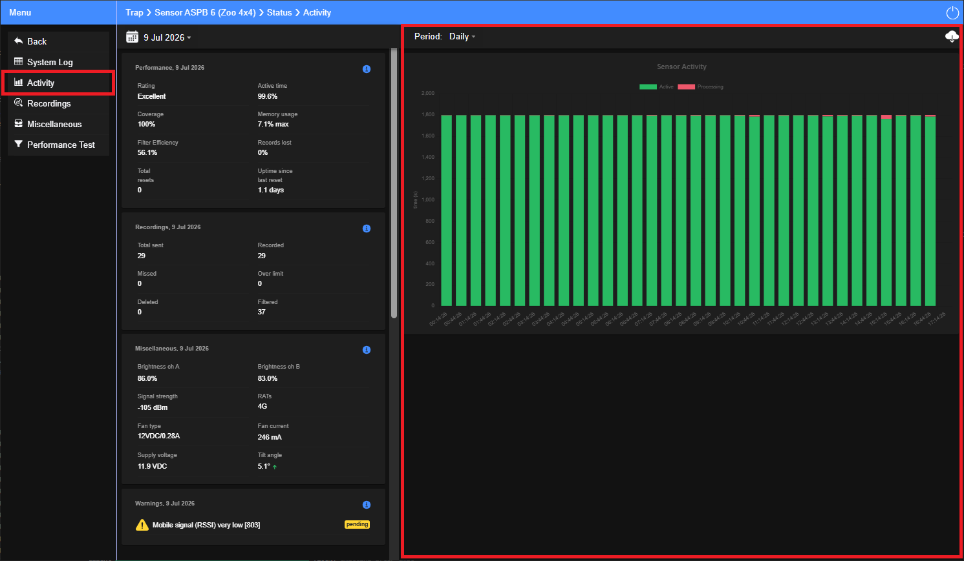Toggle Active series in chart legend

(x=656, y=87)
